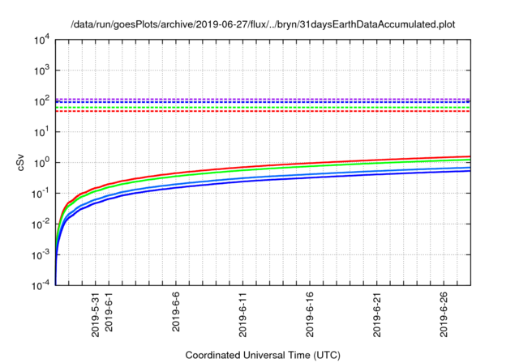Click the cSv y-axis label
The width and height of the screenshot is (519, 363).
click(x=20, y=162)
